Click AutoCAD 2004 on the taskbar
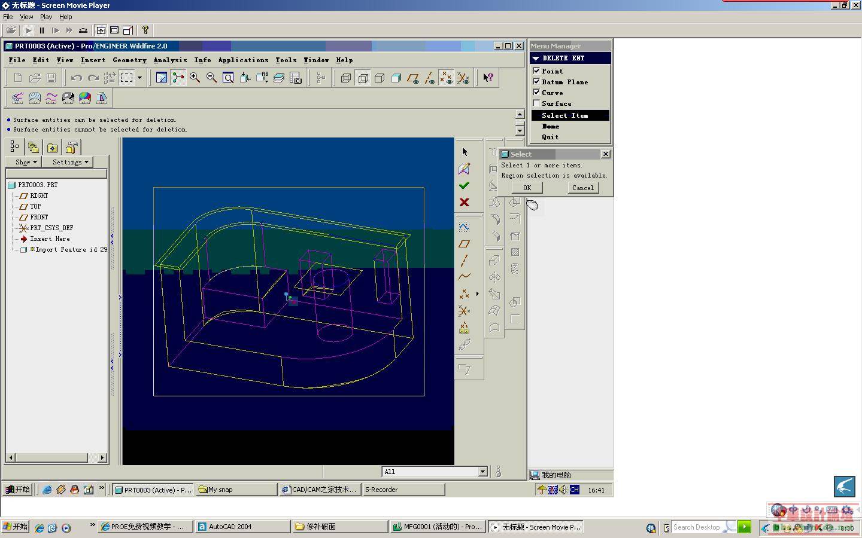Screen dimensions: 862x538 [x=242, y=527]
